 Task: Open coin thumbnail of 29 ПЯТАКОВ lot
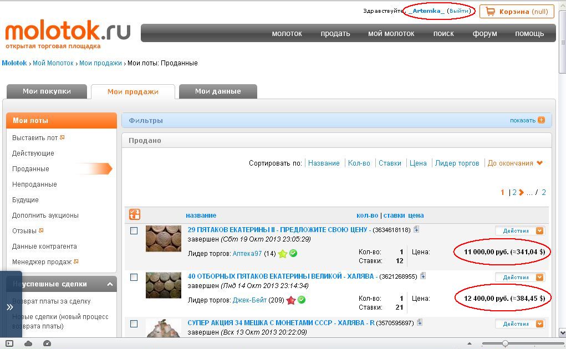(164, 239)
